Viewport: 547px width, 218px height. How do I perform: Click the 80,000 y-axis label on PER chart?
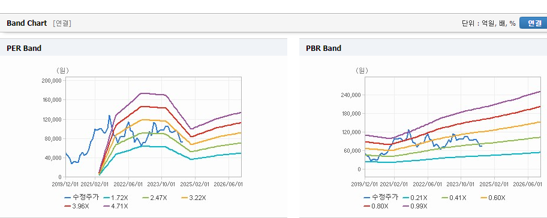[x=53, y=138]
